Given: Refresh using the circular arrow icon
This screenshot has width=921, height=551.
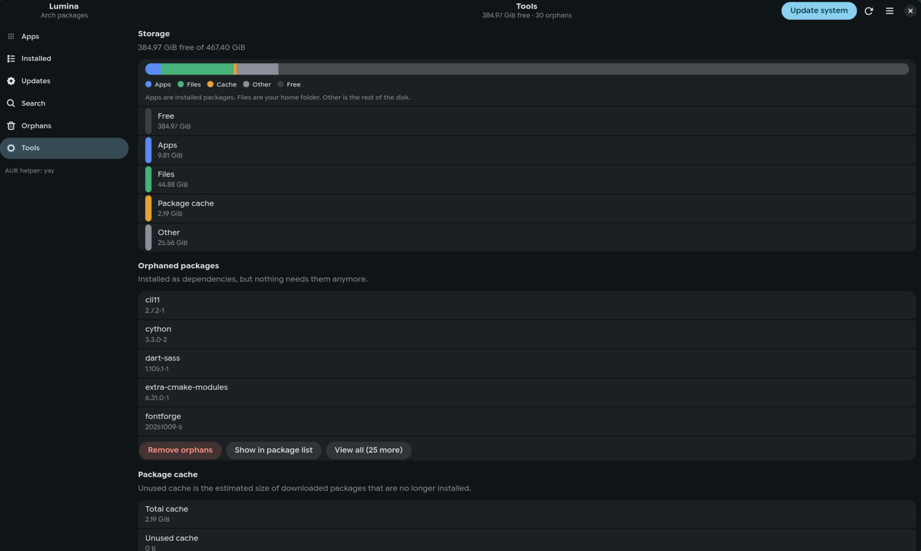Looking at the screenshot, I should (x=869, y=11).
